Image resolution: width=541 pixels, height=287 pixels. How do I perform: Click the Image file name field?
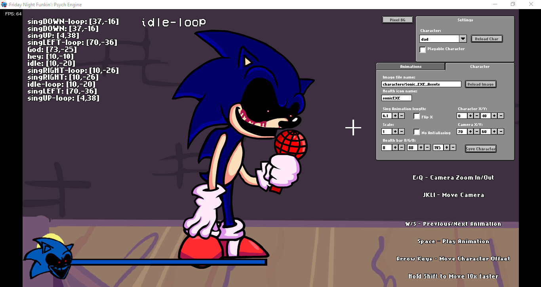[x=421, y=84]
